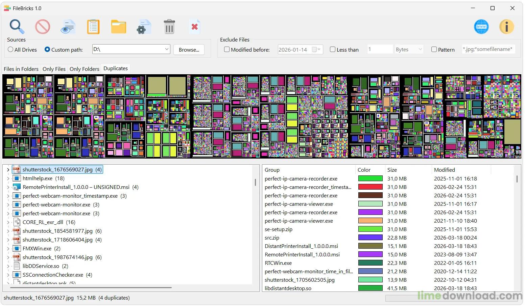This screenshot has width=525, height=306.
Task: Select the se-setup.zip row
Action: pos(389,229)
